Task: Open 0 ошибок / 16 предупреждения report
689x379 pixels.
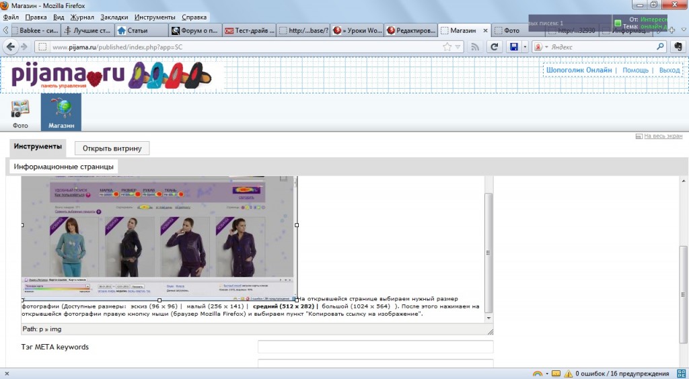Action: (x=622, y=374)
